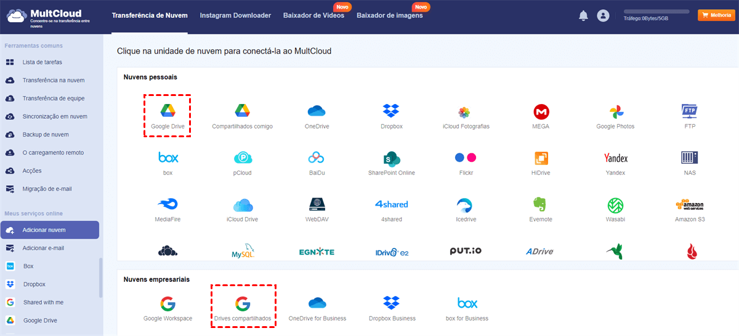
Task: Choose Compartilhados comigo cloud
Action: pyautogui.click(x=242, y=111)
